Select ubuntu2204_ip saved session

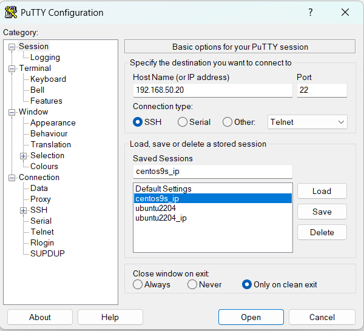pos(213,218)
